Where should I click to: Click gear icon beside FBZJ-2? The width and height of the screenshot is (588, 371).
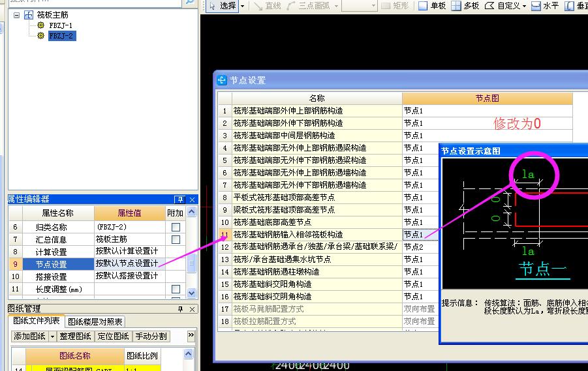point(41,36)
